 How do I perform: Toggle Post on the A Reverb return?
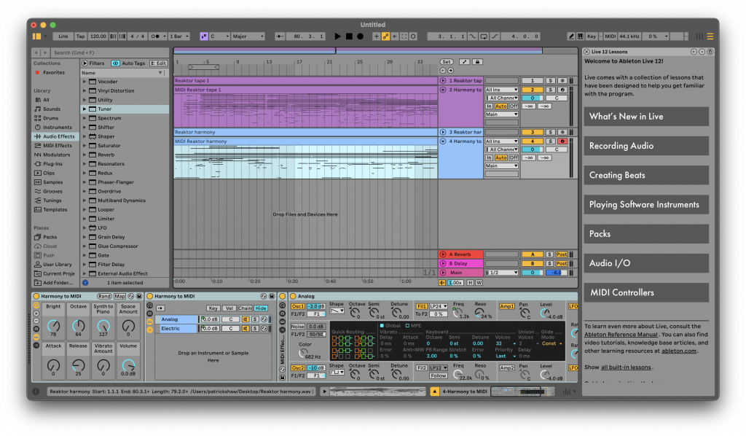[562, 254]
